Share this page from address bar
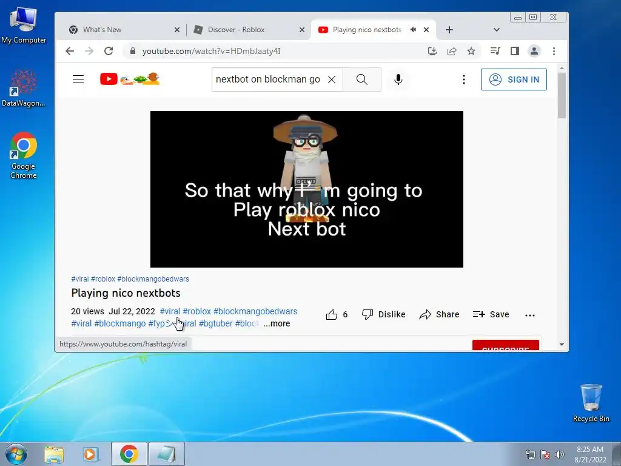Viewport: 621px width, 466px height. pyautogui.click(x=451, y=51)
